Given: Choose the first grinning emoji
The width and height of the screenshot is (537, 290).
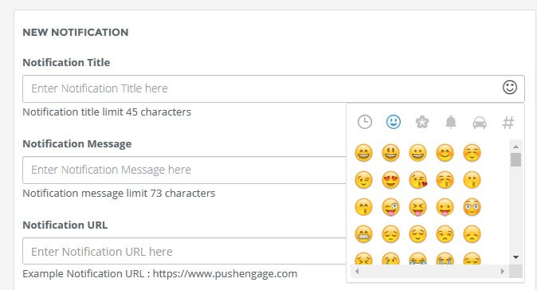Looking at the screenshot, I should pos(363,153).
